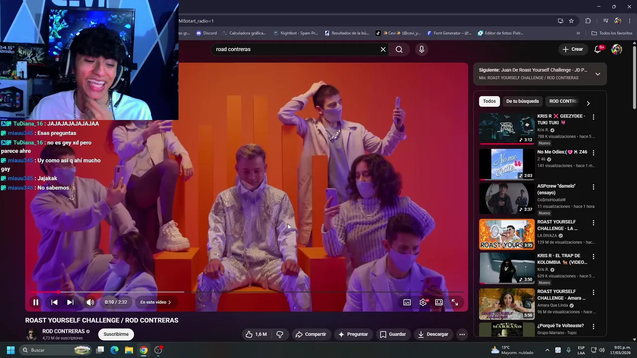637x358 pixels.
Task: Open the Nightbot Spam bookmark
Action: [296, 33]
